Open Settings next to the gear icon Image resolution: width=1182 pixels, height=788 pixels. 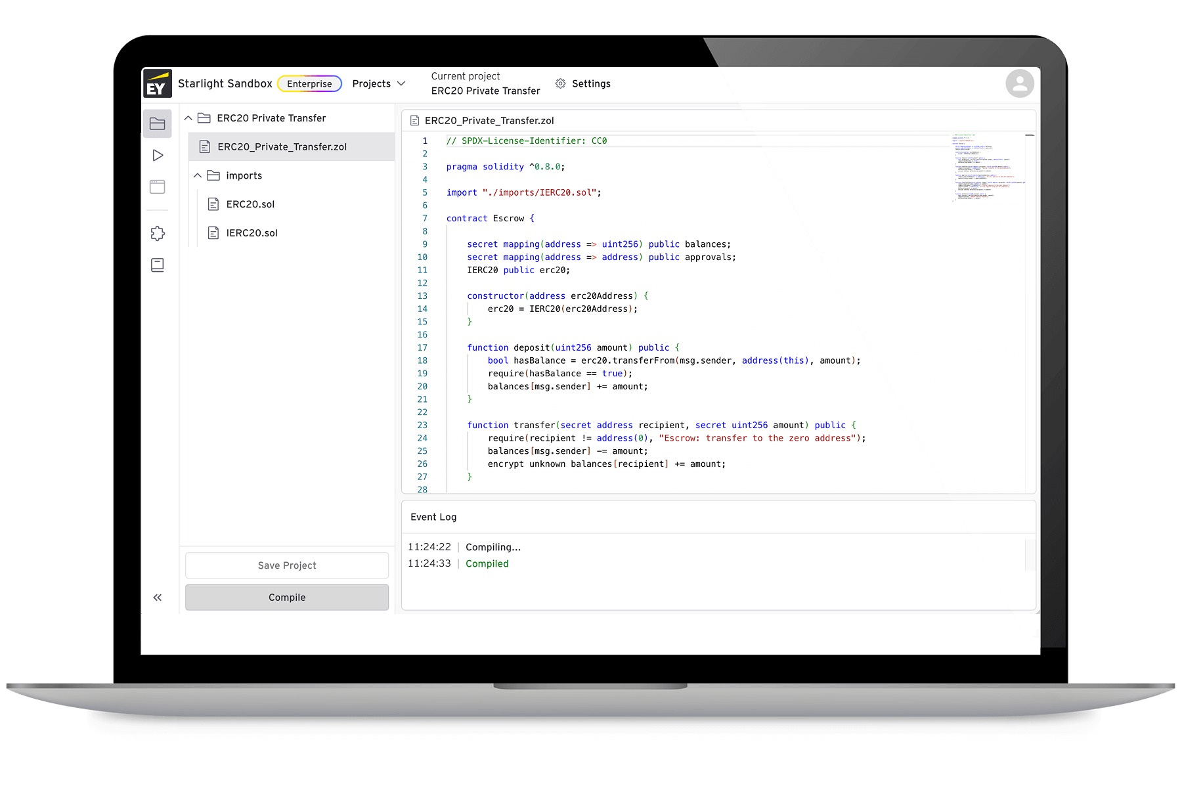click(x=590, y=84)
